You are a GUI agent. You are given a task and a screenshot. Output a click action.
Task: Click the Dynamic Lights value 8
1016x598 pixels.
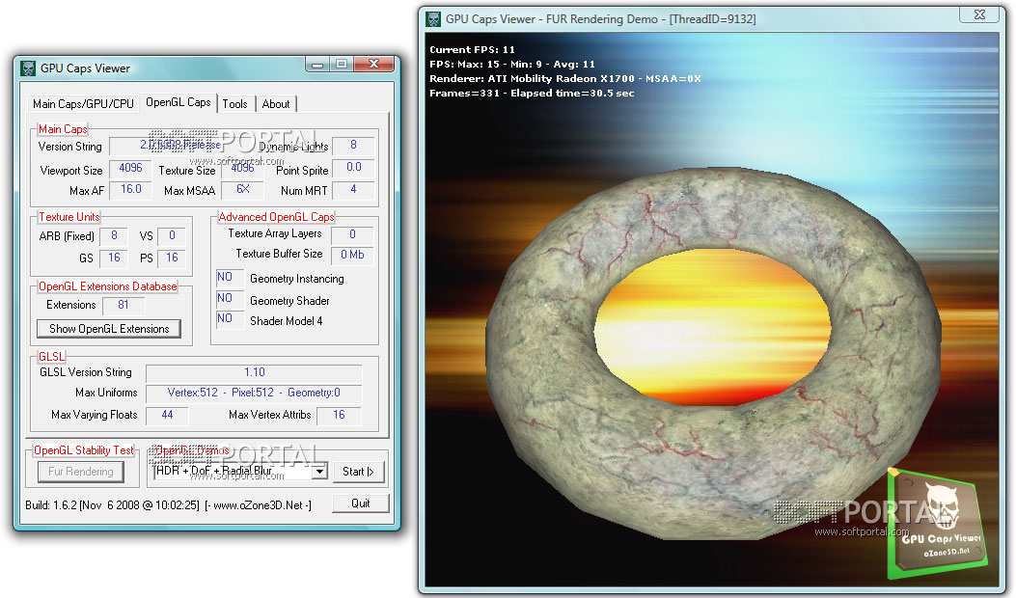353,145
